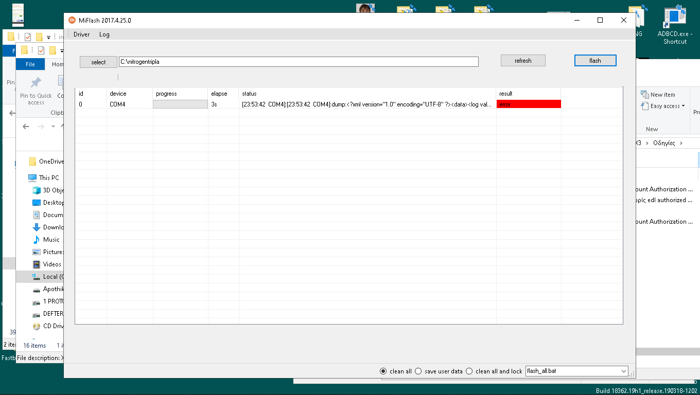Click the New item icon in ribbon

click(645, 95)
